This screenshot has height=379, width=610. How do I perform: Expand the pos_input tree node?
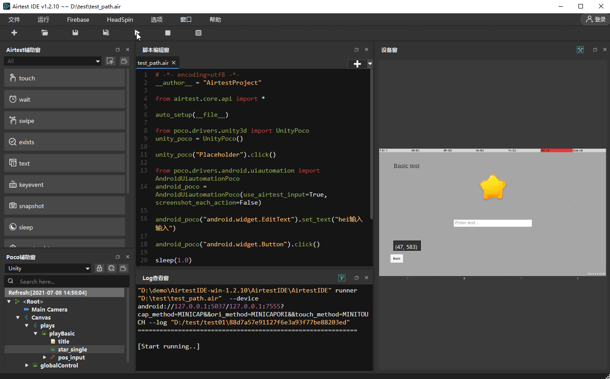(44, 358)
